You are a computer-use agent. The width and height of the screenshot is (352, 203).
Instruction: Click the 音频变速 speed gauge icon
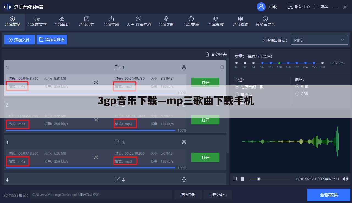pos(191,19)
